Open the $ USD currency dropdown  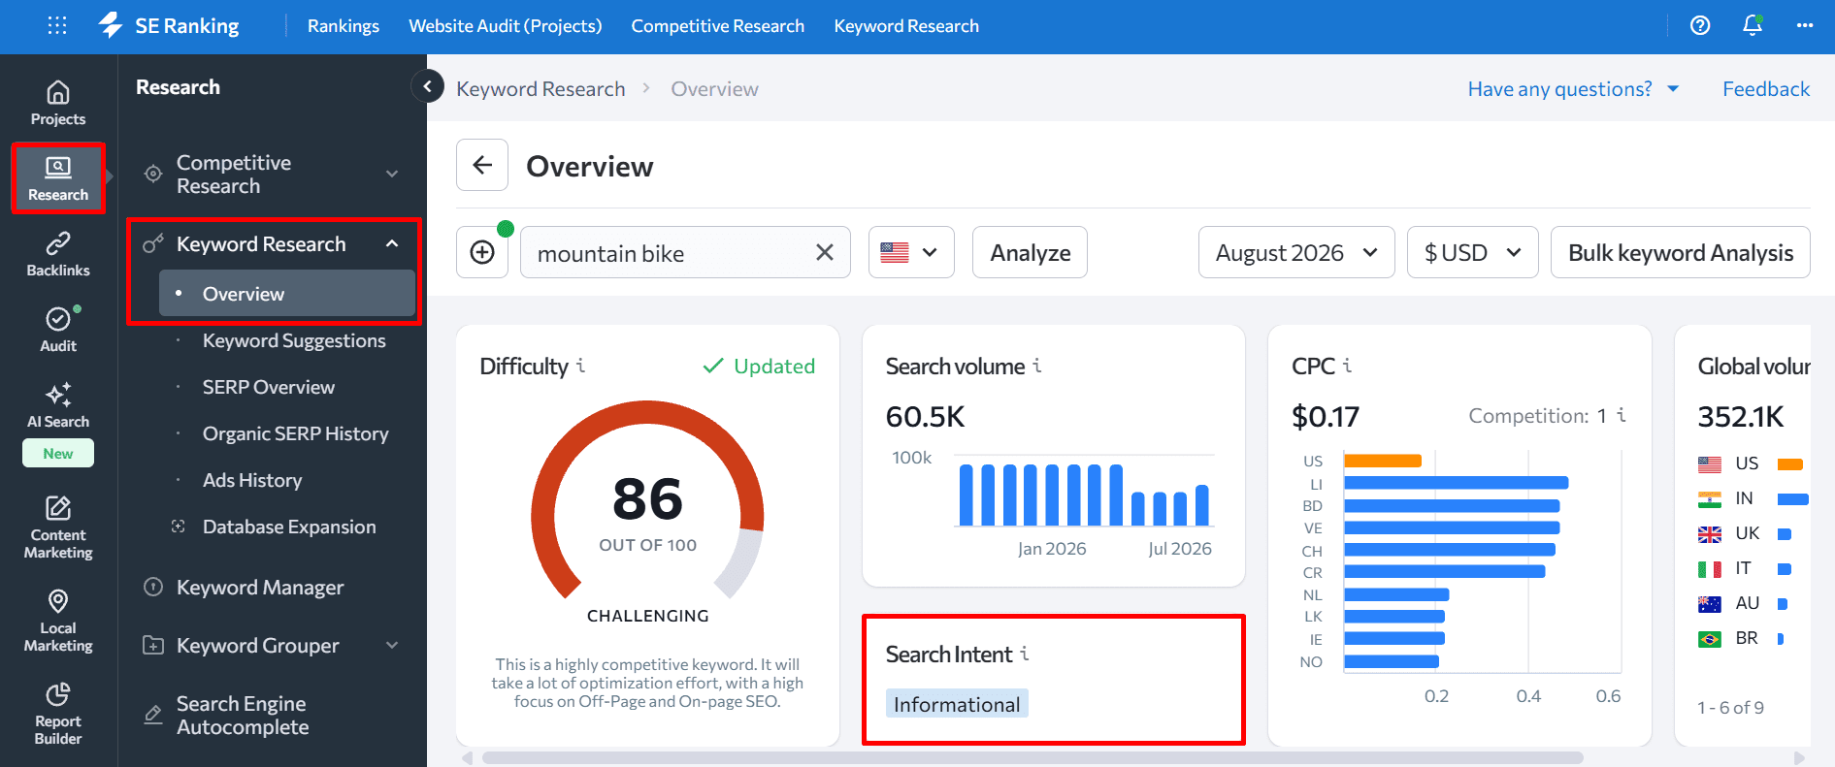click(x=1472, y=252)
